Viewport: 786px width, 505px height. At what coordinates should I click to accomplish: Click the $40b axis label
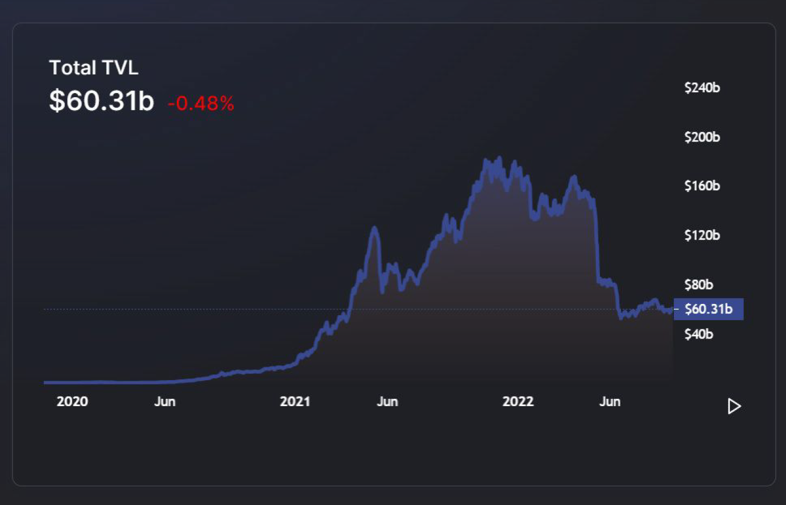pos(698,334)
